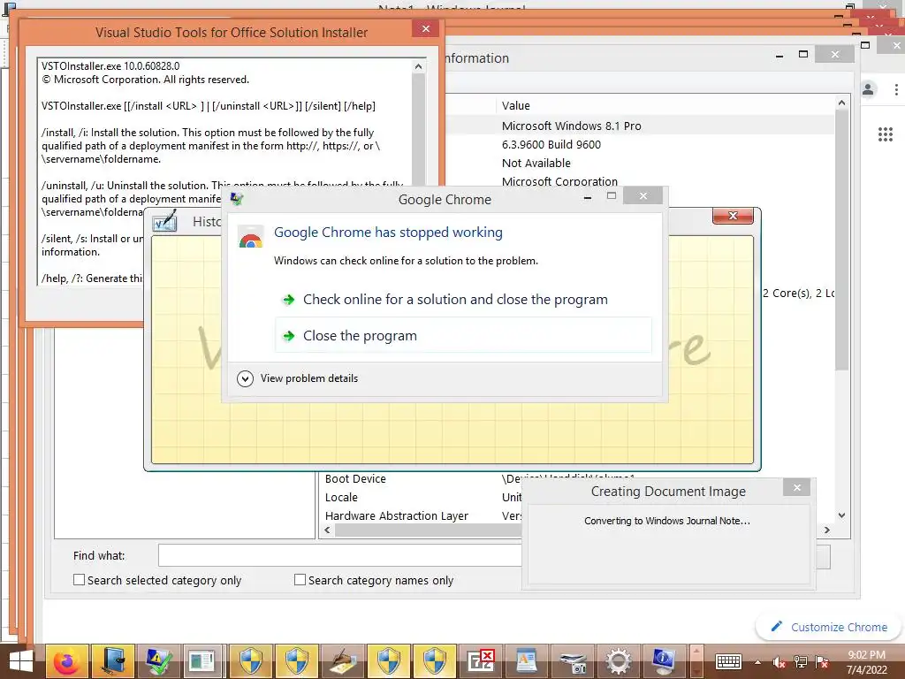905x679 pixels.
Task: Minimize the Google Chrome crash dialog
Action: tap(588, 197)
